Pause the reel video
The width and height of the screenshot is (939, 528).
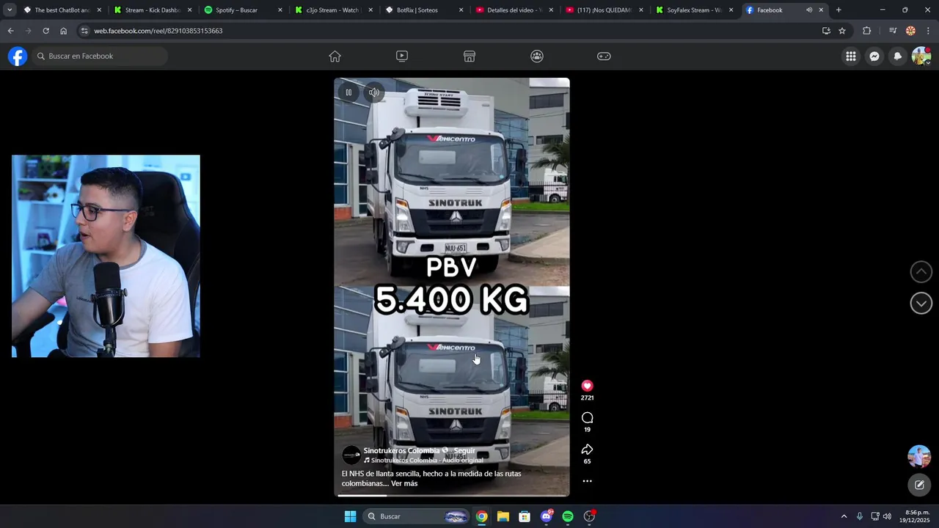tap(348, 92)
